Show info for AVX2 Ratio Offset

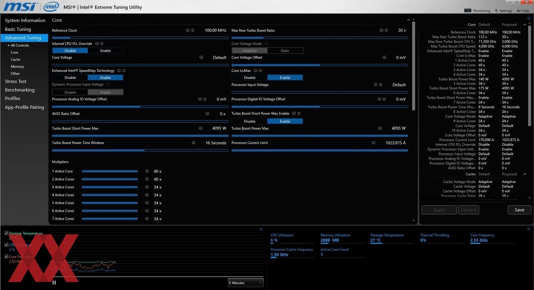click(207, 113)
